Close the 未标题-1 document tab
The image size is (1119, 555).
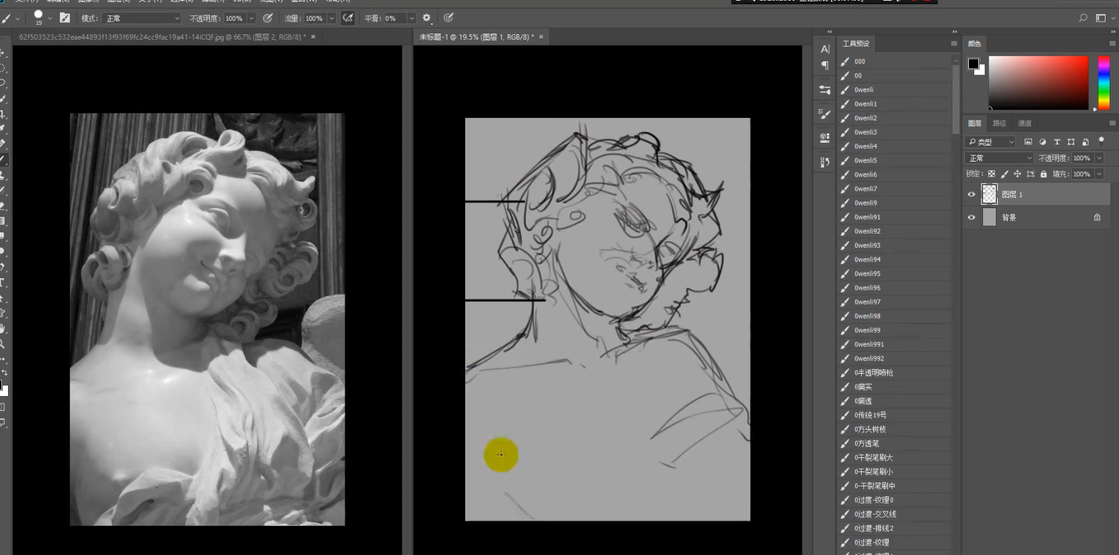tap(541, 37)
